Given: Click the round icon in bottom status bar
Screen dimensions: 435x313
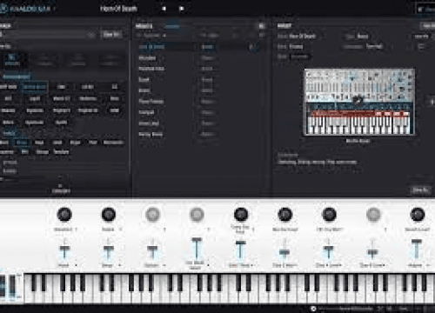Looking at the screenshot, I should tap(313, 309).
